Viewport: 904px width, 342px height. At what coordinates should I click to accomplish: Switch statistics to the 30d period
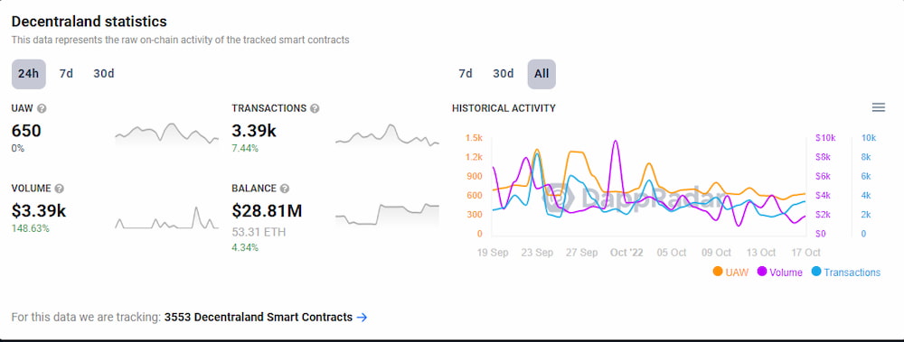coord(104,74)
